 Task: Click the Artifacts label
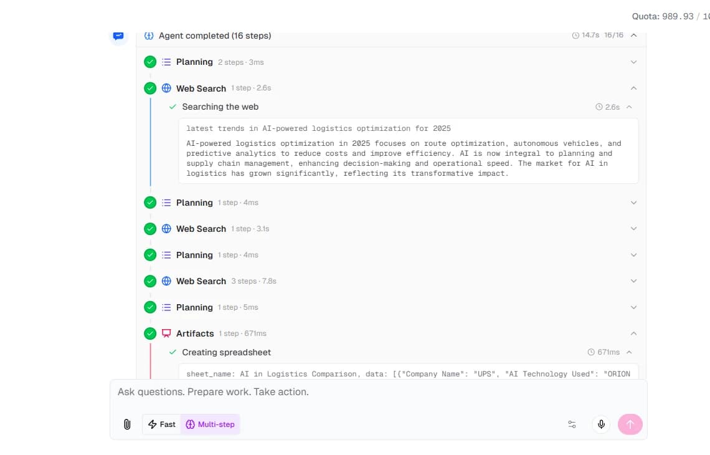pyautogui.click(x=195, y=333)
